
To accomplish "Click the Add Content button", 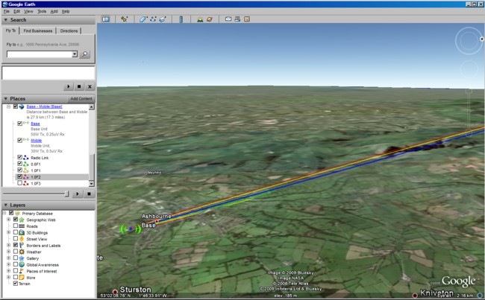I will point(81,99).
